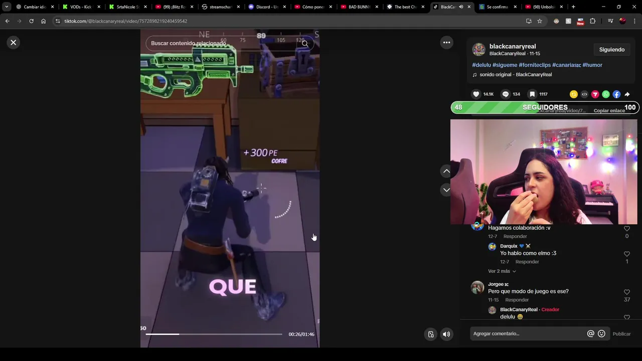Reply to the Hagamos colaboración comment
This screenshot has width=642, height=361.
tap(515, 237)
